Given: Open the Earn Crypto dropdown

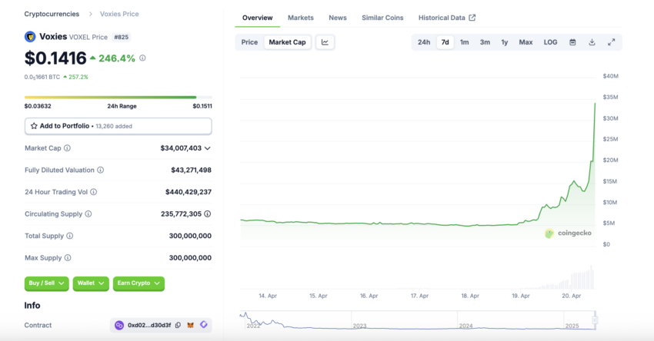Looking at the screenshot, I should tap(138, 283).
